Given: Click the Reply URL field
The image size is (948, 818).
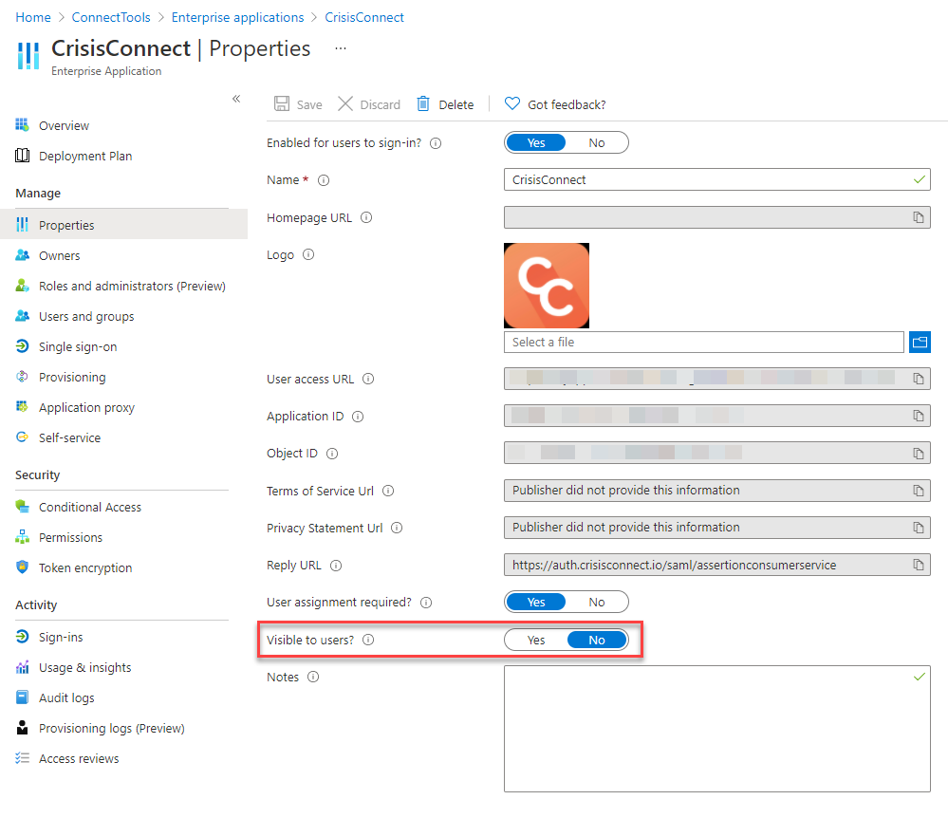Looking at the screenshot, I should click(717, 565).
